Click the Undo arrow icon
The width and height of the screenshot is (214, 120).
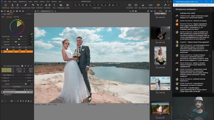(38, 5)
